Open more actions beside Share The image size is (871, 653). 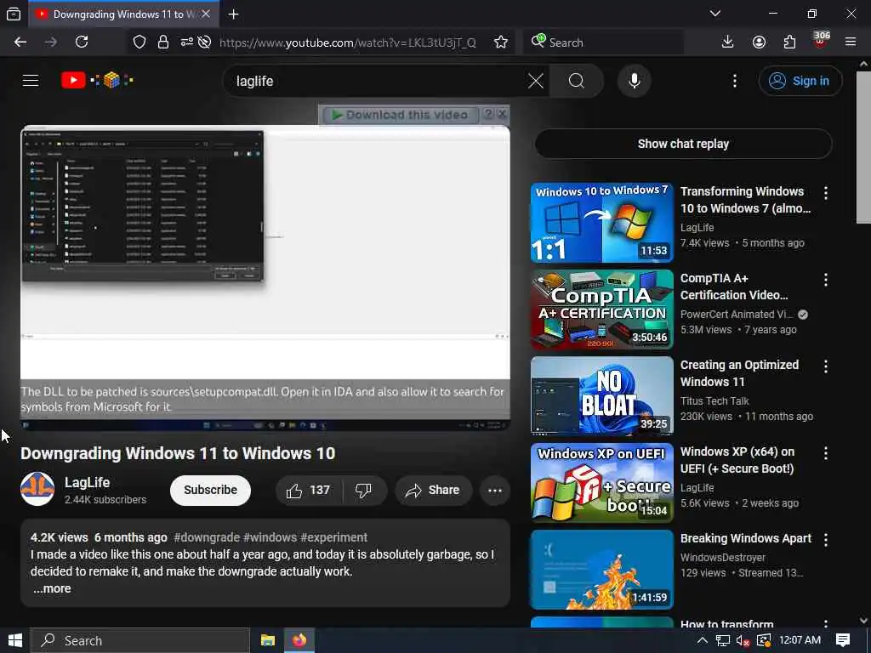point(495,491)
